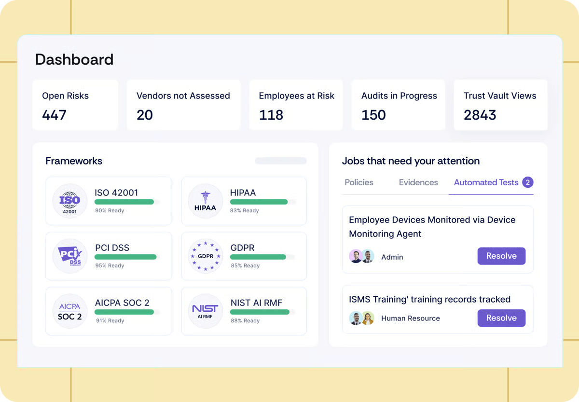Click the 'ISO 42001' framework name
Viewport: 579px width, 402px height.
tap(116, 193)
